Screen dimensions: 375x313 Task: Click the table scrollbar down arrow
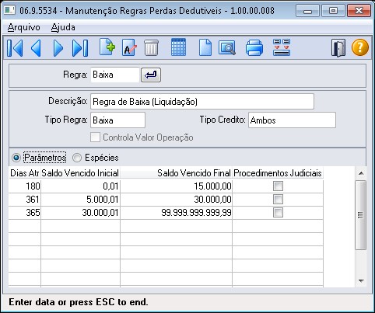click(361, 280)
